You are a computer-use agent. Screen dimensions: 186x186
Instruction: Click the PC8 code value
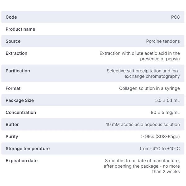coord(175,17)
